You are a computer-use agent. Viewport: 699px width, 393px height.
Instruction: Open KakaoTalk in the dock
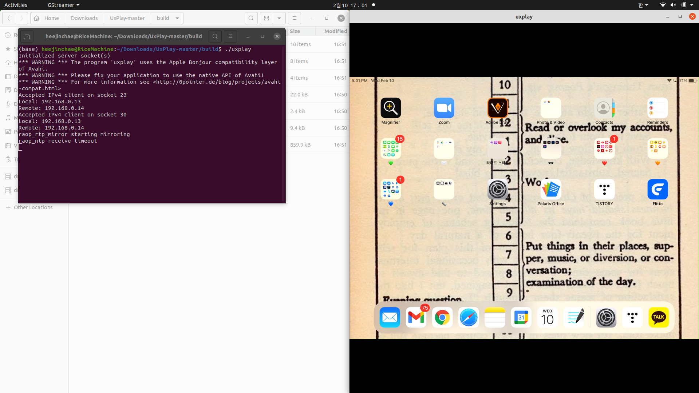658,317
